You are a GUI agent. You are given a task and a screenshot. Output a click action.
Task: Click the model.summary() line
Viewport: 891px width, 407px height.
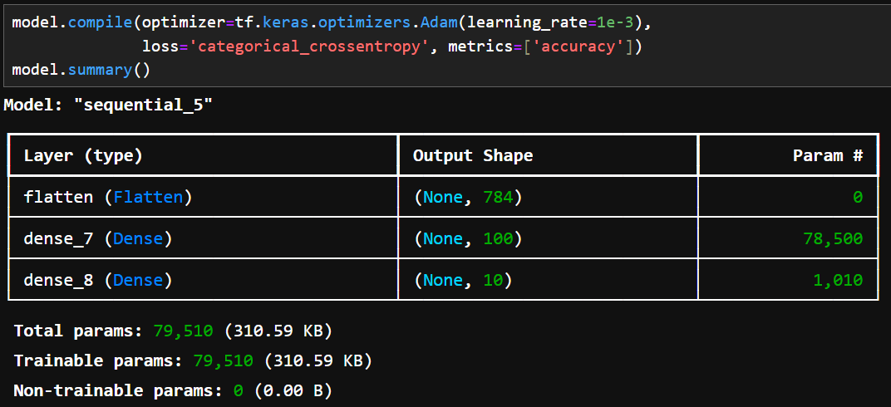(81, 71)
